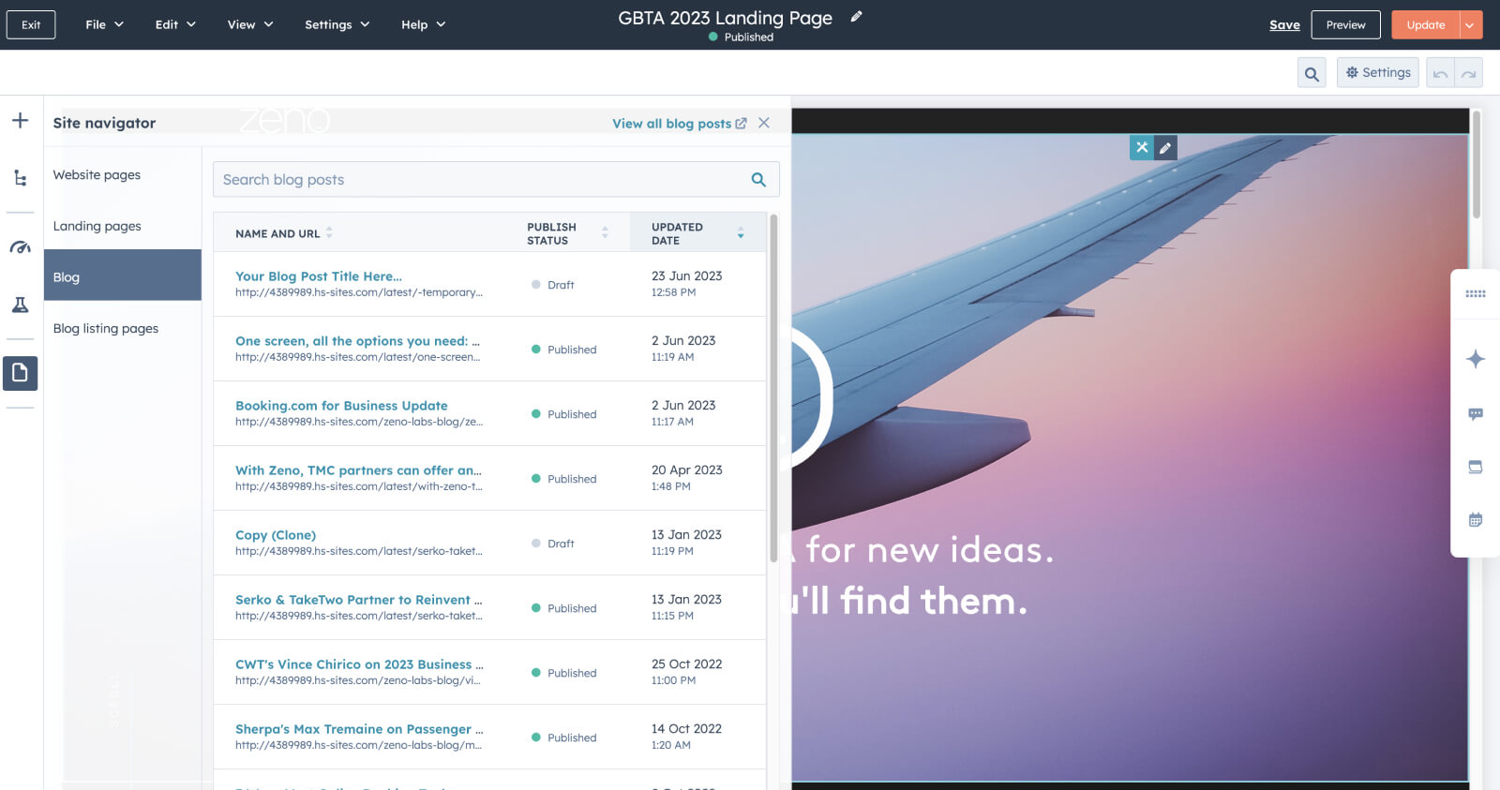Click the Preview button
Image resolution: width=1500 pixels, height=790 pixels.
coord(1345,25)
